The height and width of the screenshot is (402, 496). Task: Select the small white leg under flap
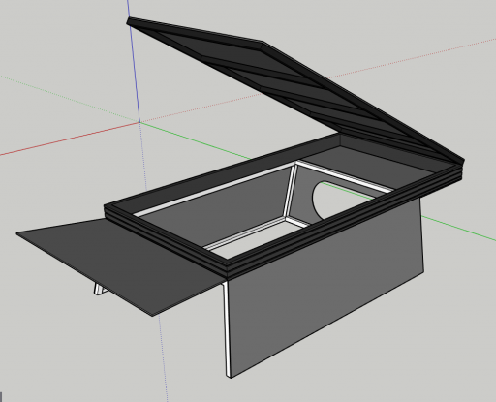(x=100, y=289)
